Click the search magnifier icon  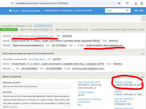(128, 11)
